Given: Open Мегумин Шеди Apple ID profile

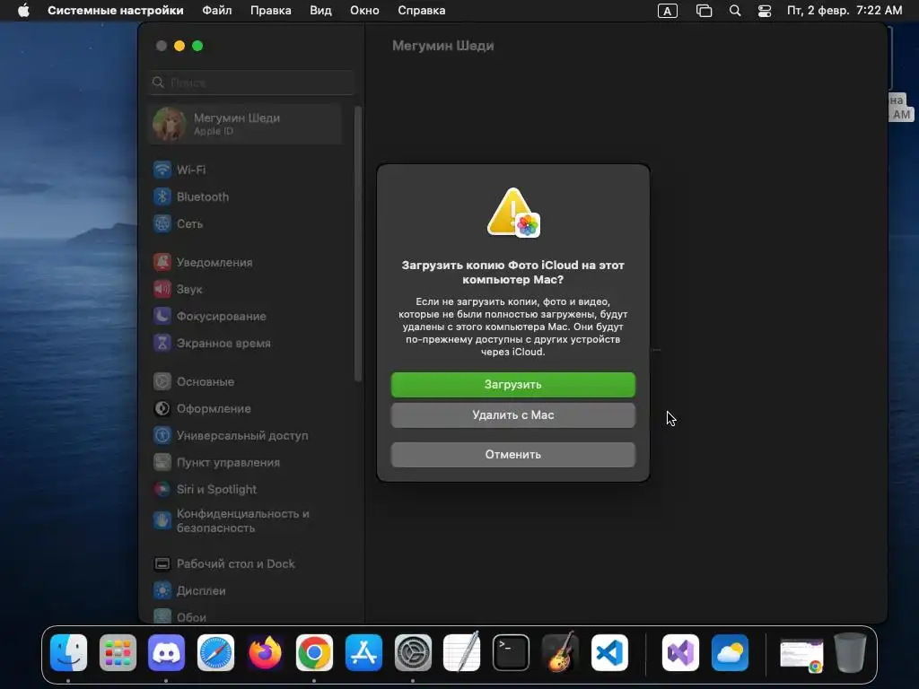Looking at the screenshot, I should [246, 124].
